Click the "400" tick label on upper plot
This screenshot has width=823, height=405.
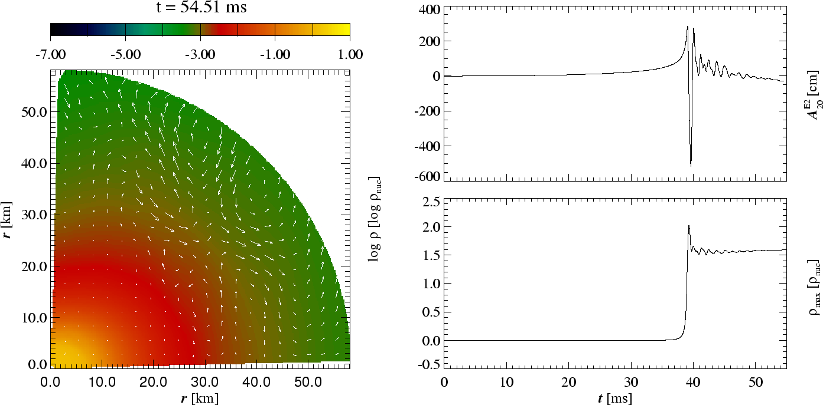[429, 9]
